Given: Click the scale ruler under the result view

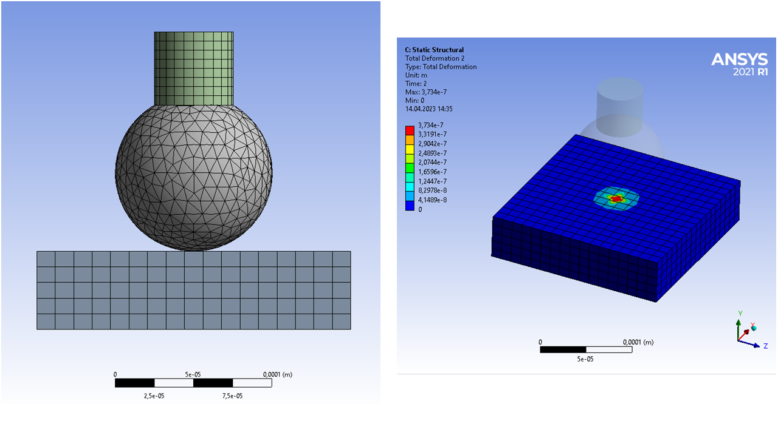Looking at the screenshot, I should tap(586, 349).
